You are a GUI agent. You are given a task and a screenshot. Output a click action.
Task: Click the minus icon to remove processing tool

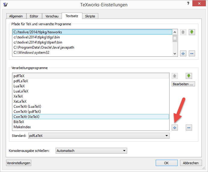(189, 128)
